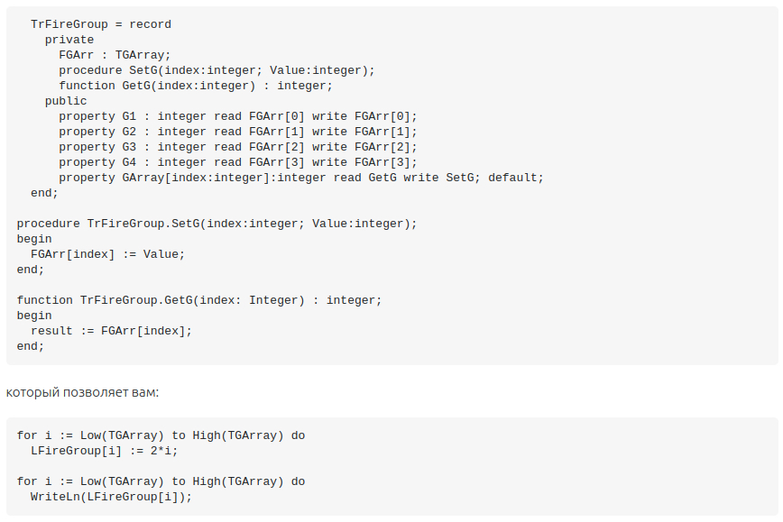Viewport: 783px width, 522px height.
Task: Click the SetG procedure declaration inside the record
Action: [x=216, y=70]
